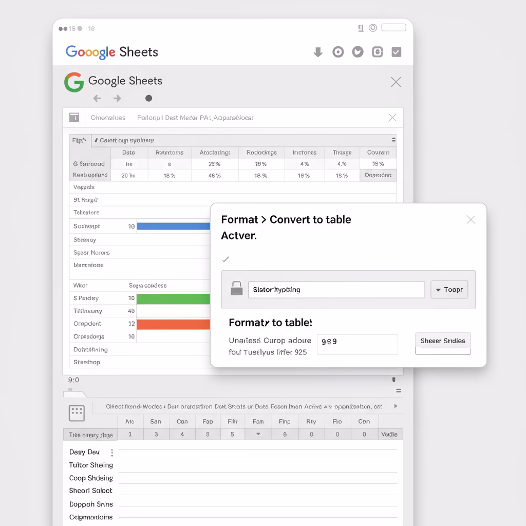Click the status bar signal icon top right
The height and width of the screenshot is (526, 526).
pyautogui.click(x=361, y=28)
